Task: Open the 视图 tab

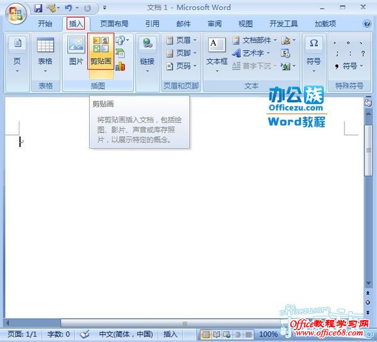Action: coord(246,24)
